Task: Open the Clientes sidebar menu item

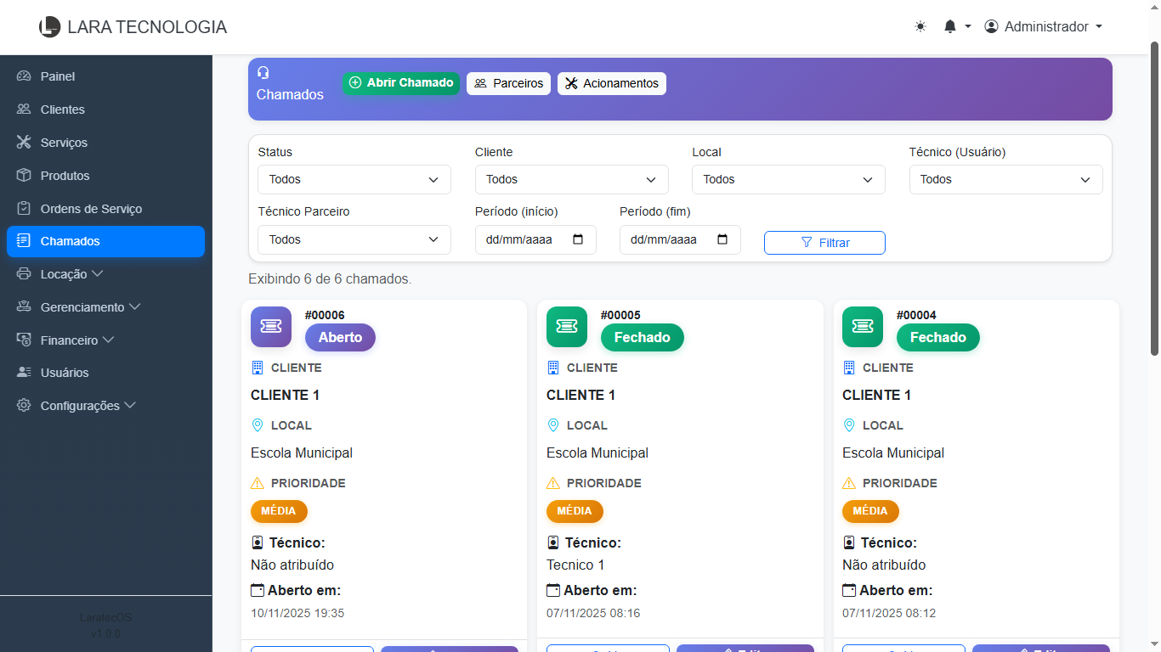Action: (62, 110)
